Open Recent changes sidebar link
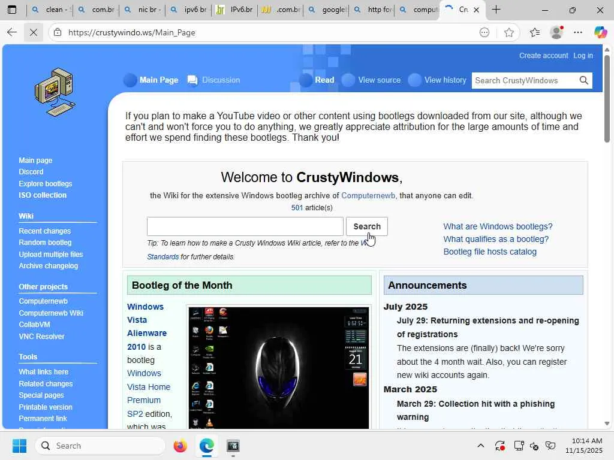614x460 pixels. (x=44, y=231)
